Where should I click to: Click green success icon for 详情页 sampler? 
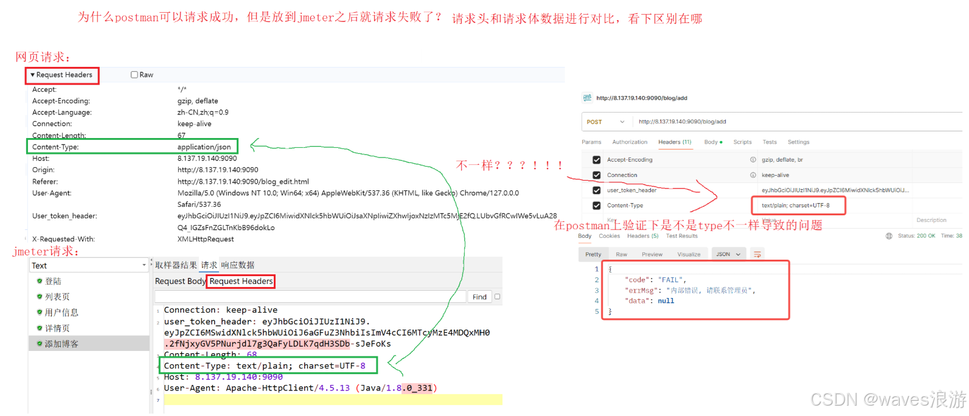click(40, 328)
